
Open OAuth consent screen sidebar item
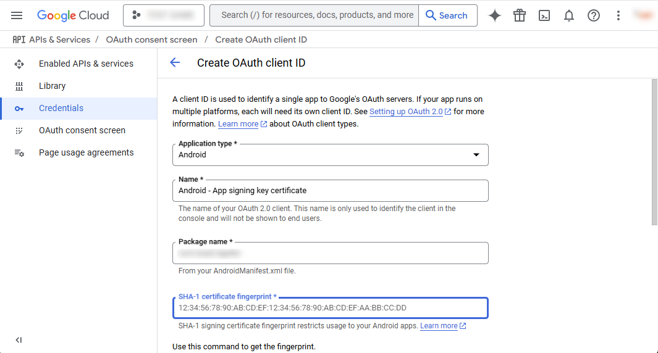pyautogui.click(x=79, y=130)
